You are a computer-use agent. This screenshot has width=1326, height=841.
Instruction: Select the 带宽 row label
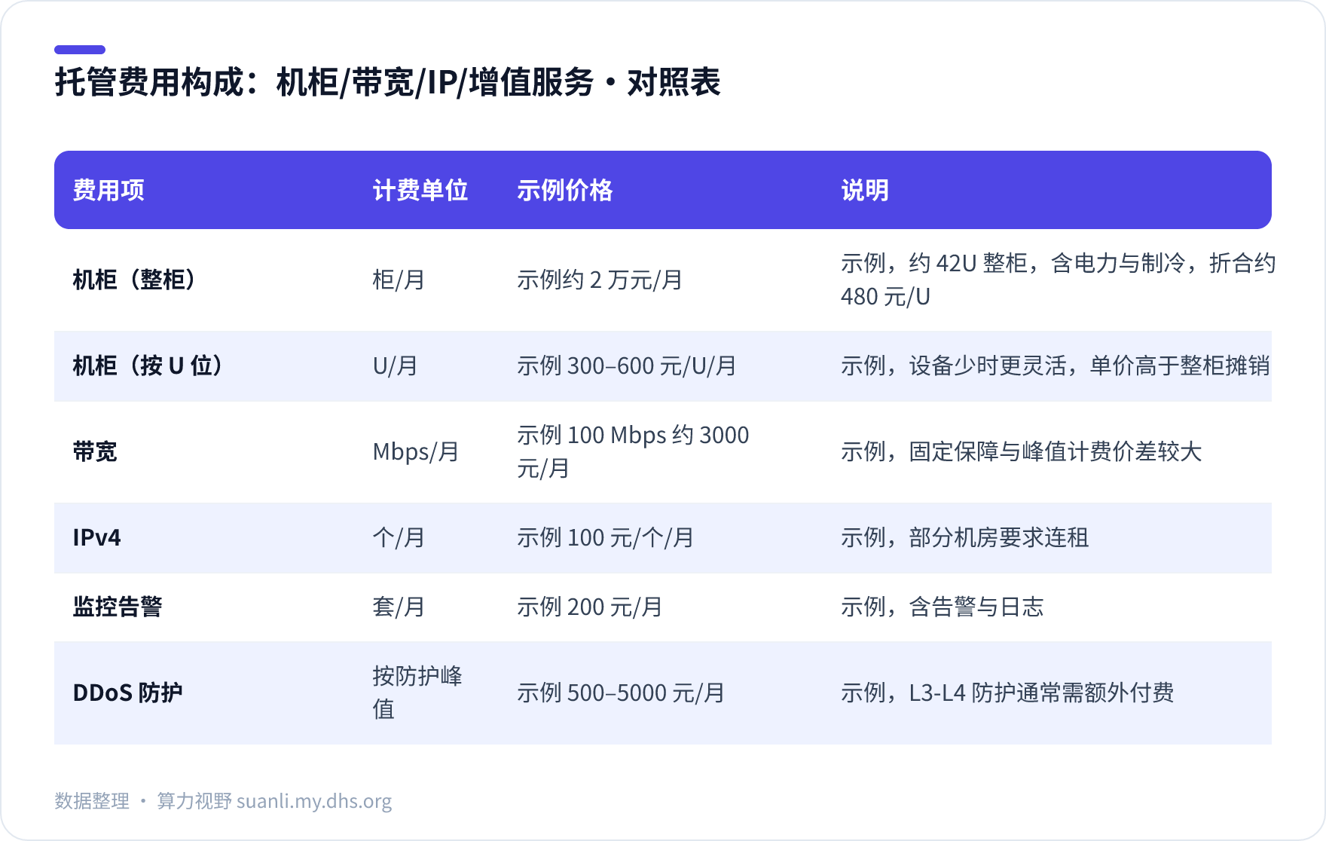click(x=95, y=451)
